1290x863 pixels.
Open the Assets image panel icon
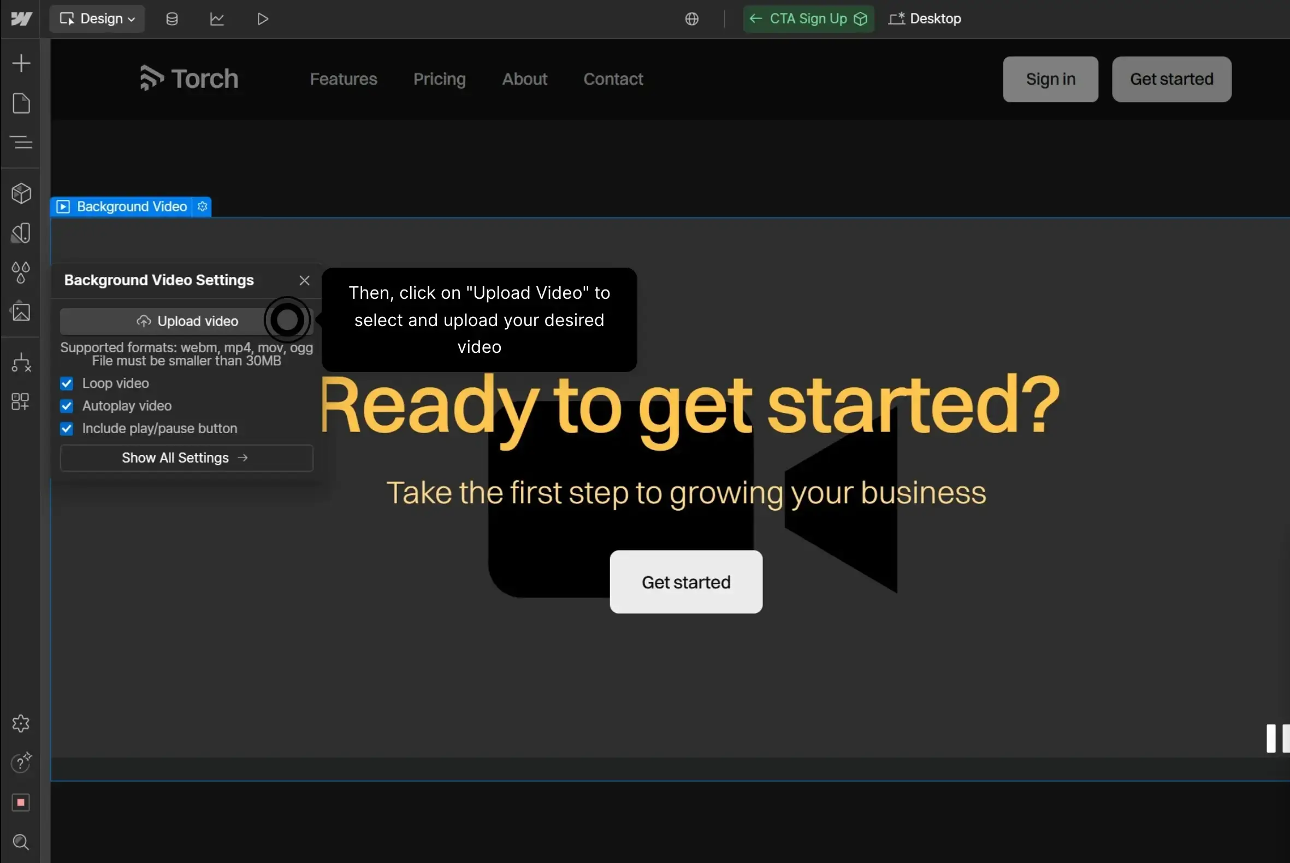tap(21, 312)
